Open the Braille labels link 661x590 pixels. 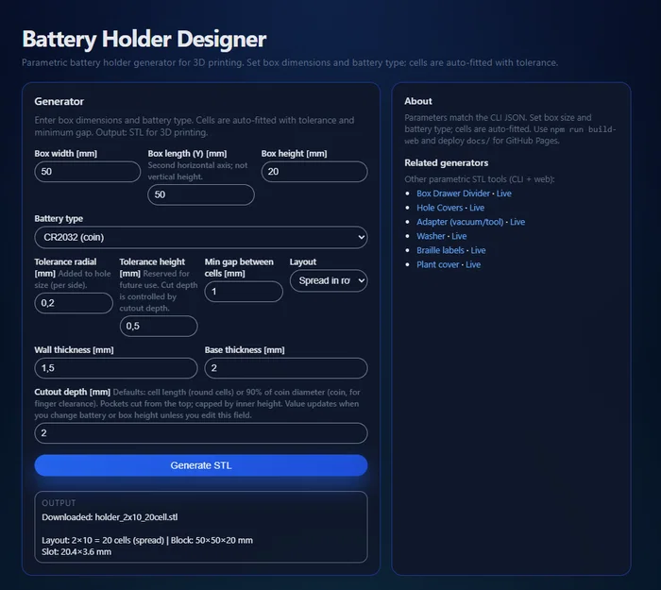(440, 250)
